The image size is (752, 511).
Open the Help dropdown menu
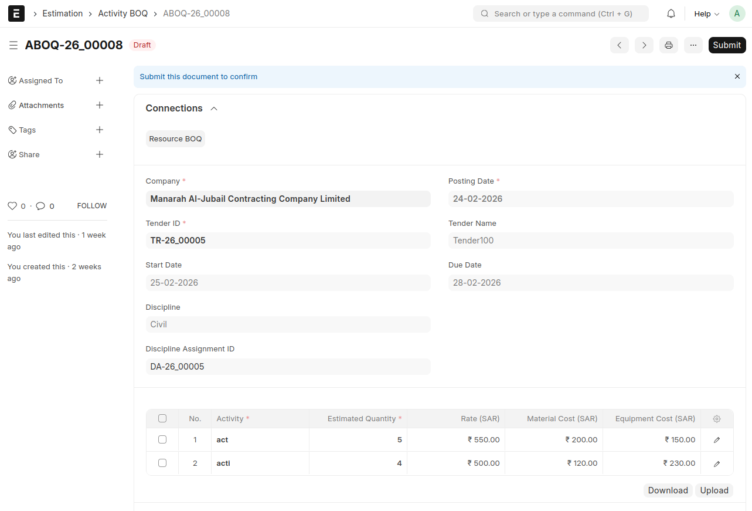[706, 13]
